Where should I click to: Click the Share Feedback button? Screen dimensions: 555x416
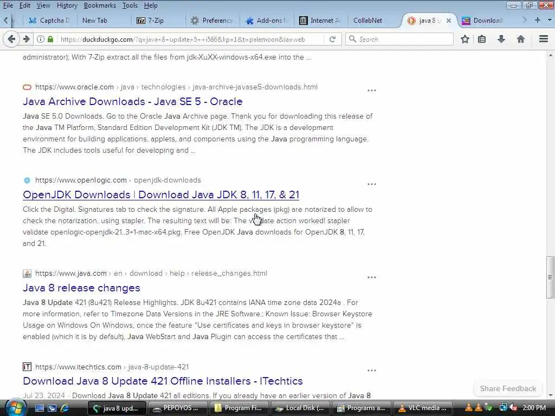(x=508, y=388)
